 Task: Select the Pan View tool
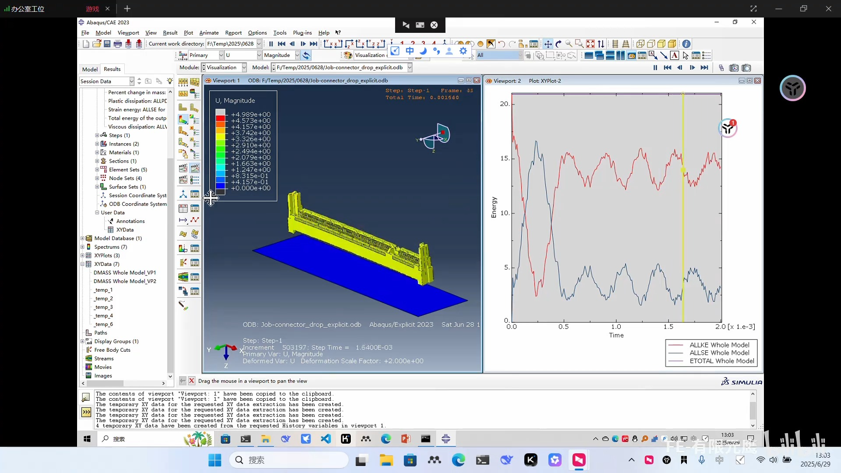[548, 44]
